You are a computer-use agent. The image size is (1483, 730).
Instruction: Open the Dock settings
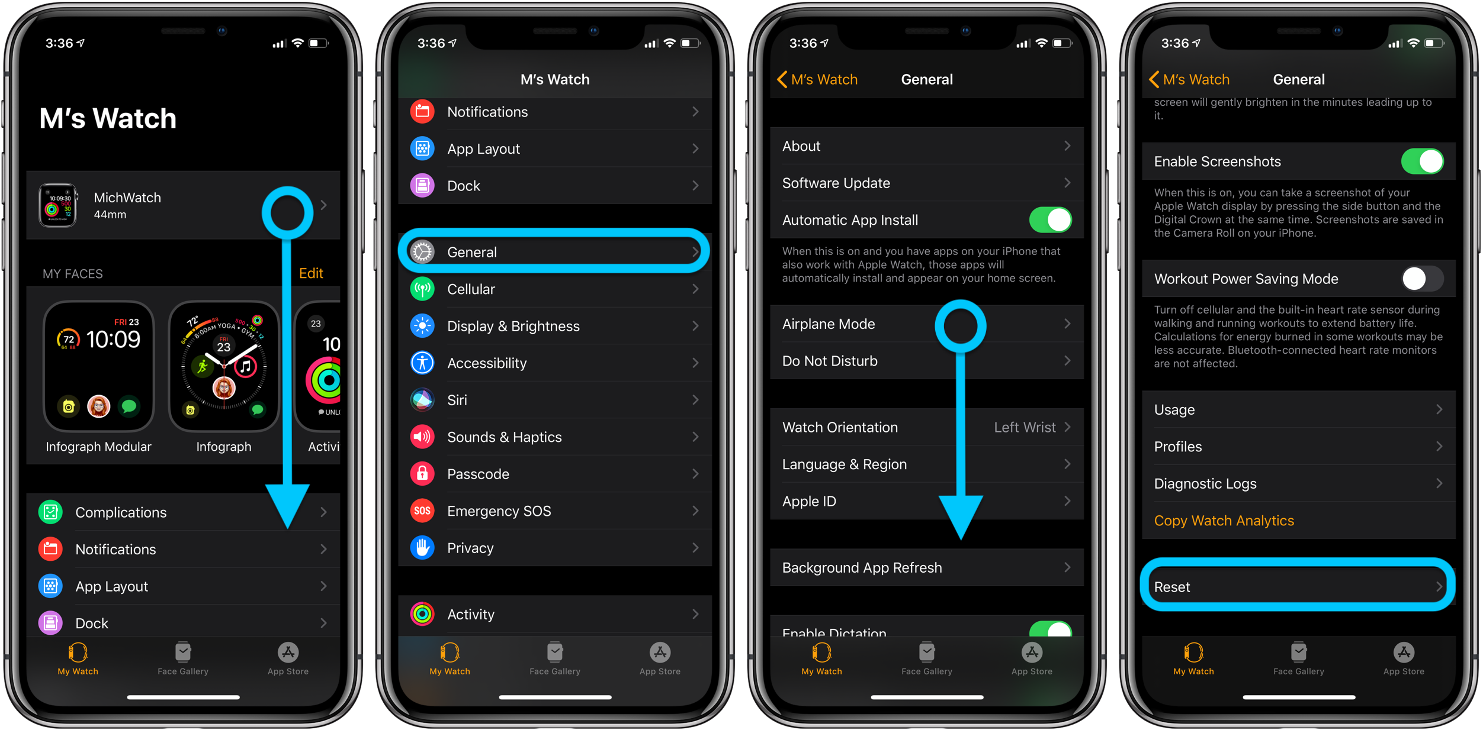click(556, 185)
